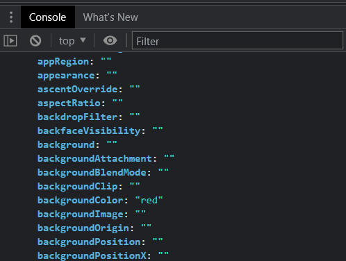This screenshot has height=261, width=346.
Task: Select the backdropFilter property row
Action: [89, 117]
